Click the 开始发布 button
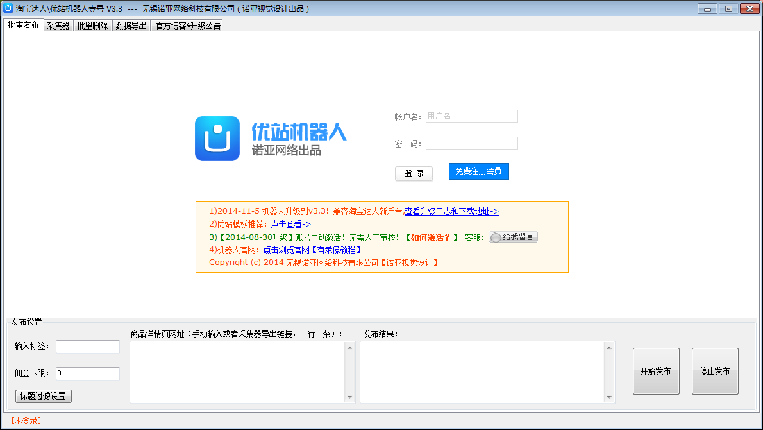763x430 pixels. [655, 372]
